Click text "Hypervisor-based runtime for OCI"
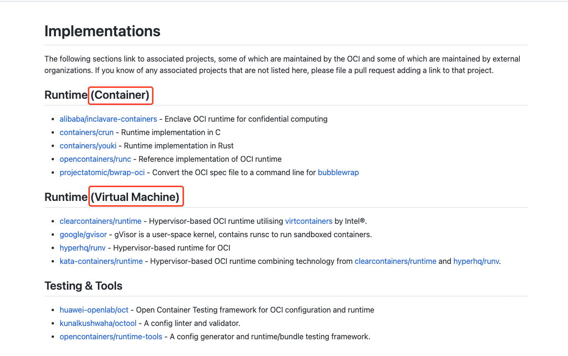 point(171,248)
